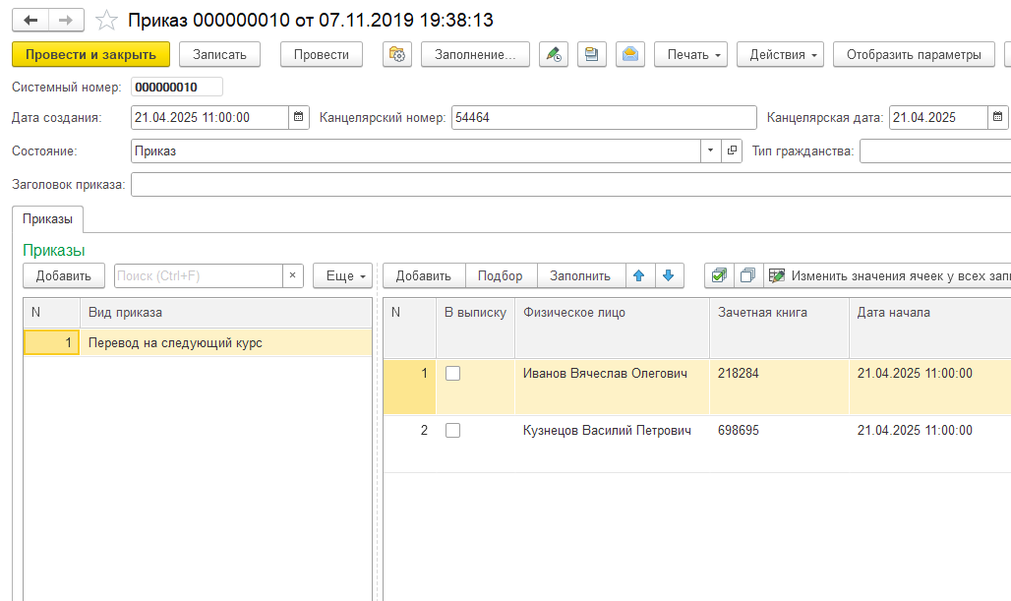Screen dimensions: 1011x601
Task: Move row up with blue arrow
Action: tap(639, 276)
